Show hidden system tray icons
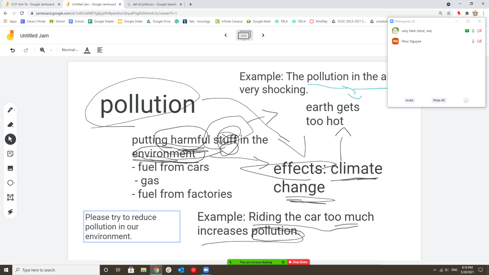Image resolution: width=489 pixels, height=275 pixels. coord(434,270)
